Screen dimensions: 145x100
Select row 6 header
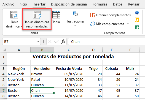pos(3,85)
